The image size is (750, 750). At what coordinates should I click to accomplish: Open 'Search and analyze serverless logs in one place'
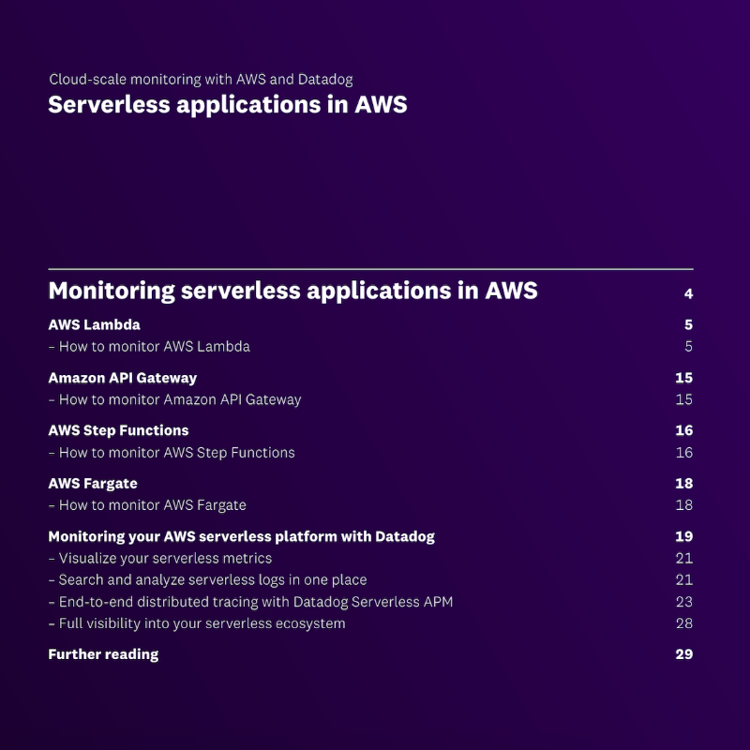click(207, 579)
